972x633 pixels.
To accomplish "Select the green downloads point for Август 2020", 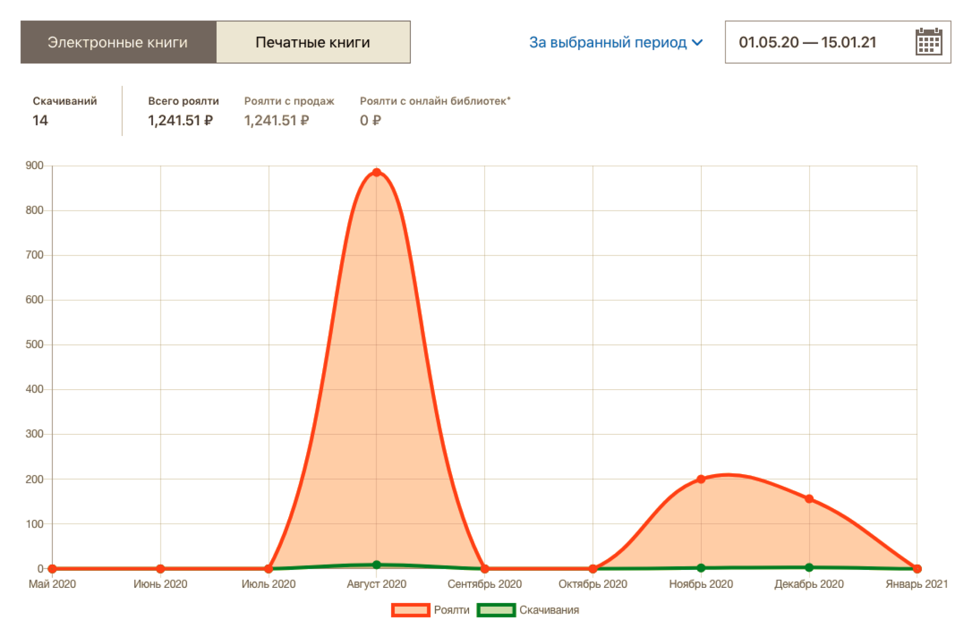I will click(376, 565).
